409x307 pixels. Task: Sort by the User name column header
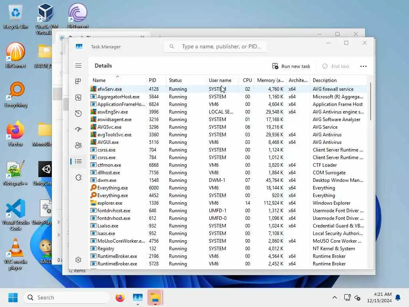click(x=222, y=80)
